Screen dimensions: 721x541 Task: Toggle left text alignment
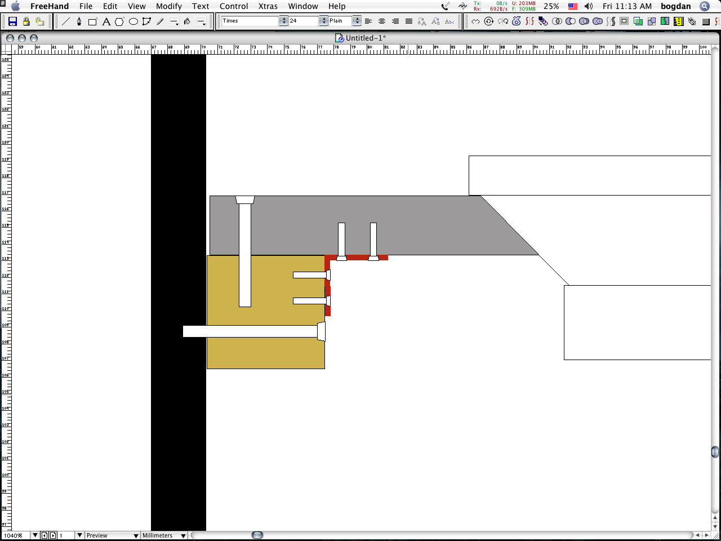(x=368, y=21)
